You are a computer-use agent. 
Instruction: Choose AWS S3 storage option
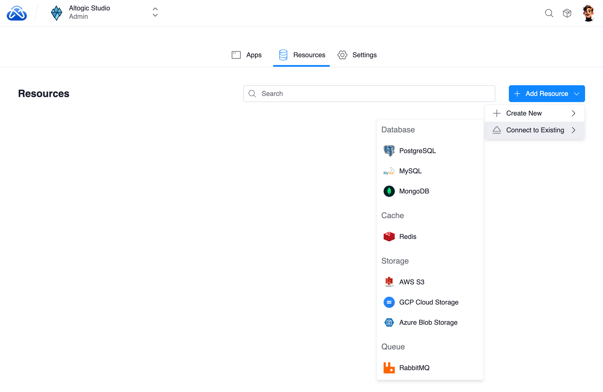click(x=412, y=282)
